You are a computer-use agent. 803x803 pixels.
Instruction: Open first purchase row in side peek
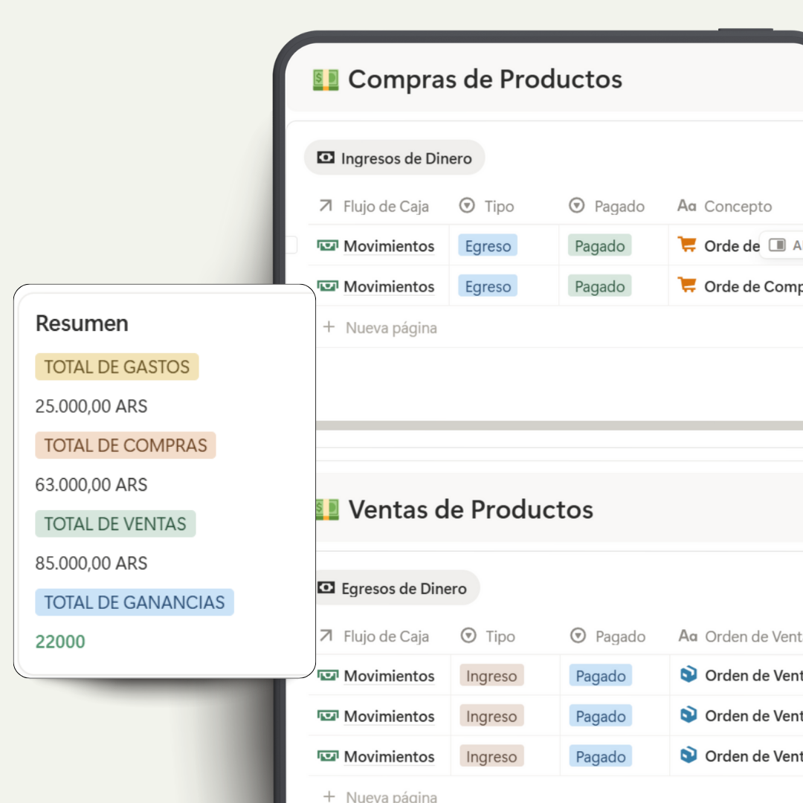tap(781, 245)
